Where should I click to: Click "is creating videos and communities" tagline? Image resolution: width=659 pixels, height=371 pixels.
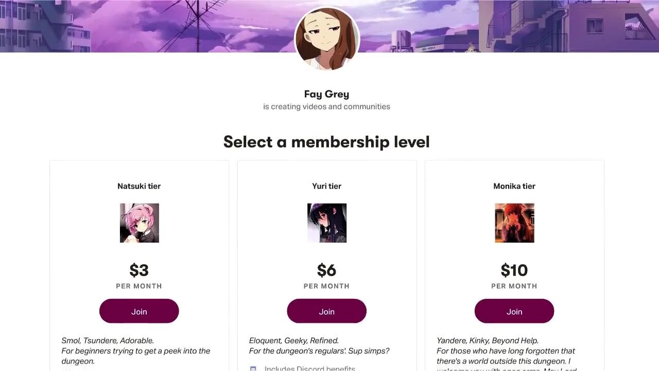pos(326,107)
